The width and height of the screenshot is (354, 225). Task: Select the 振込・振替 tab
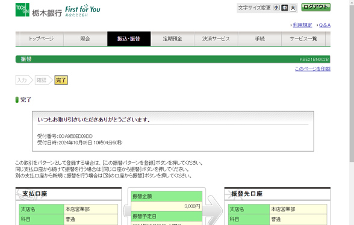(x=129, y=39)
